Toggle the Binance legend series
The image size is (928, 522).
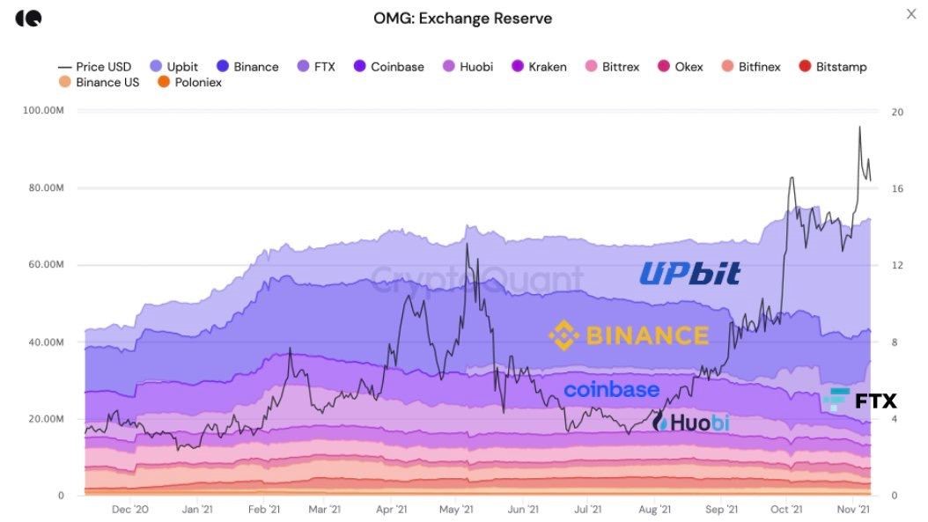(x=247, y=67)
